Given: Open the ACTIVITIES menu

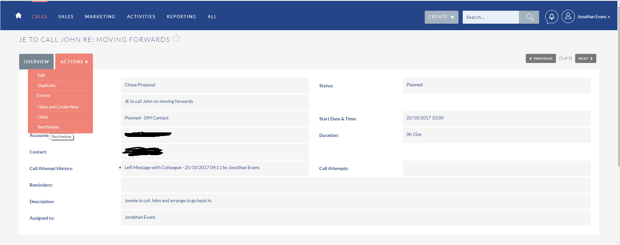Looking at the screenshot, I should coord(141,17).
